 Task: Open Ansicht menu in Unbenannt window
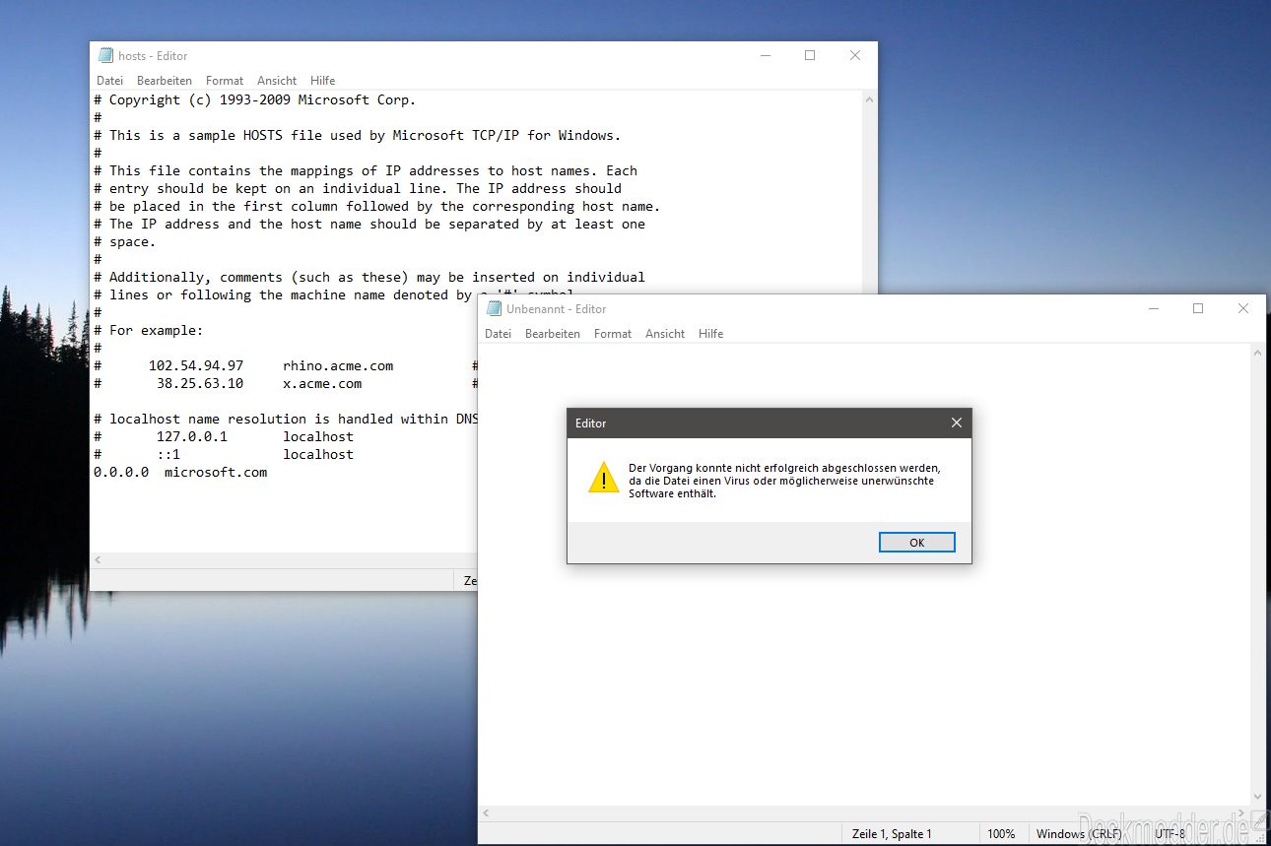665,334
